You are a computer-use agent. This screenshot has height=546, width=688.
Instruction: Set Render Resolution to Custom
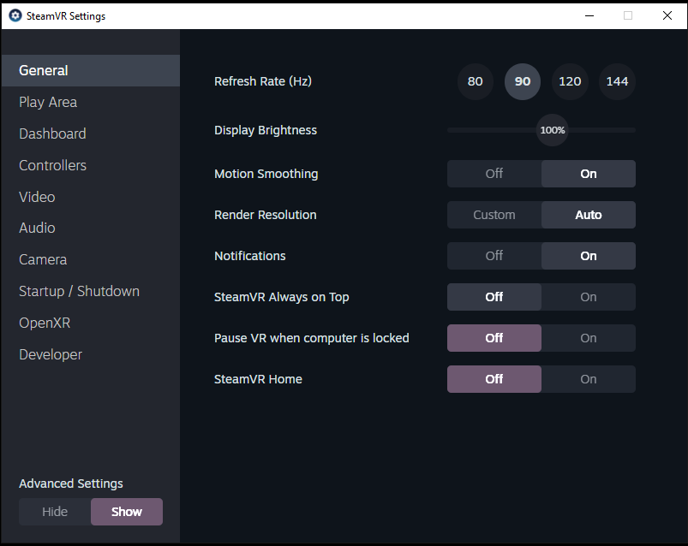coord(494,215)
